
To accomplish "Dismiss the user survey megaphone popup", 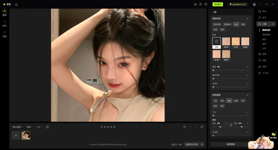I will 276,132.
